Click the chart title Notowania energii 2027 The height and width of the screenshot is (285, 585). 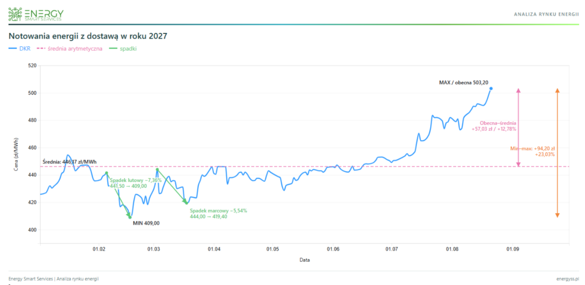88,36
